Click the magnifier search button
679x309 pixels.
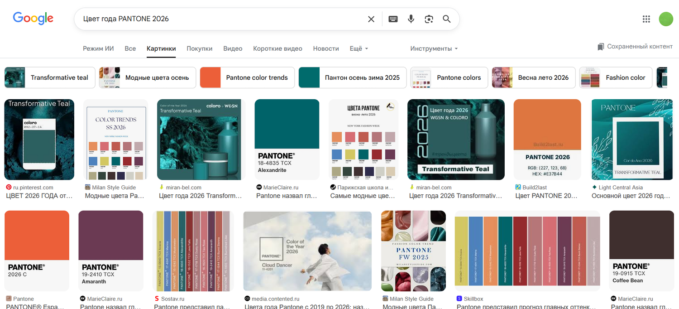447,19
